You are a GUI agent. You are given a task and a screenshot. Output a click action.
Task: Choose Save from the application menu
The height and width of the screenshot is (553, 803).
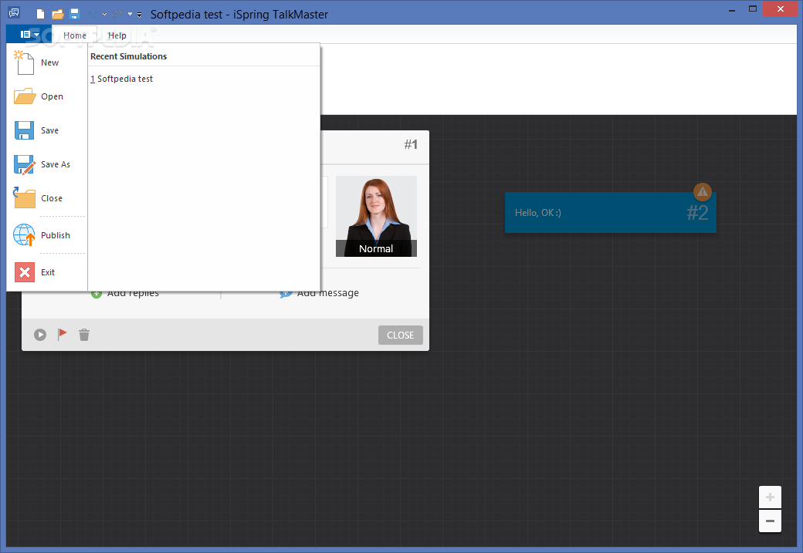point(47,130)
